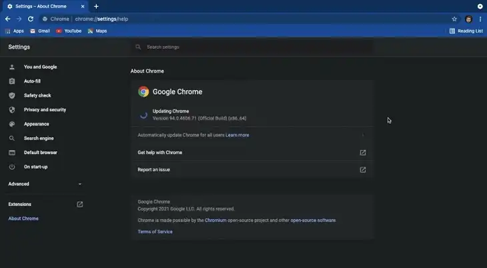
Task: Go back using the browser back arrow
Action: tap(8, 19)
